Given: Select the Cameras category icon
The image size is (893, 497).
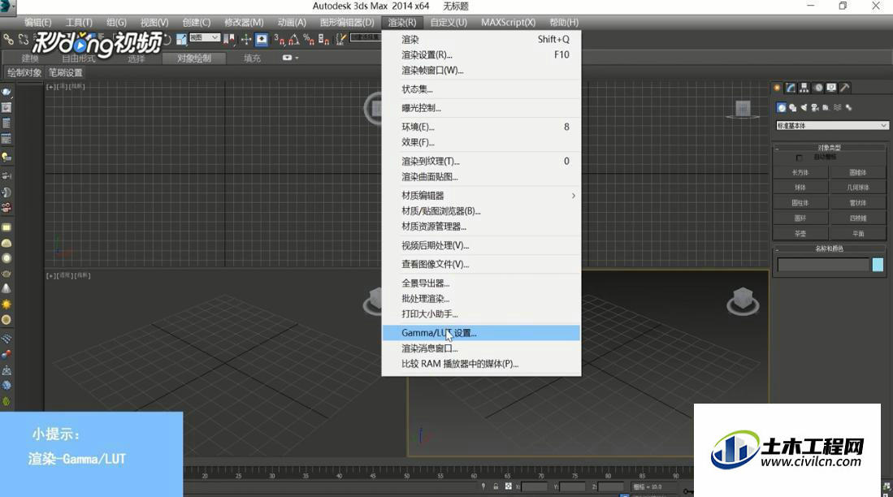Looking at the screenshot, I should point(815,107).
